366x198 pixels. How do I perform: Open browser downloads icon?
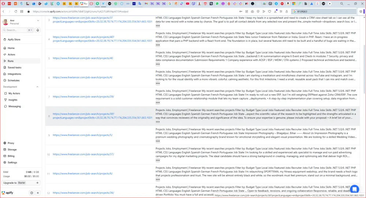click(275, 11)
